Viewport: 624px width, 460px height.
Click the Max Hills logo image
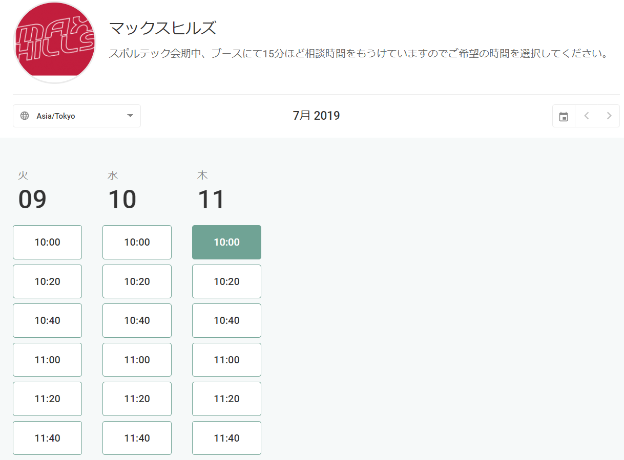[54, 42]
